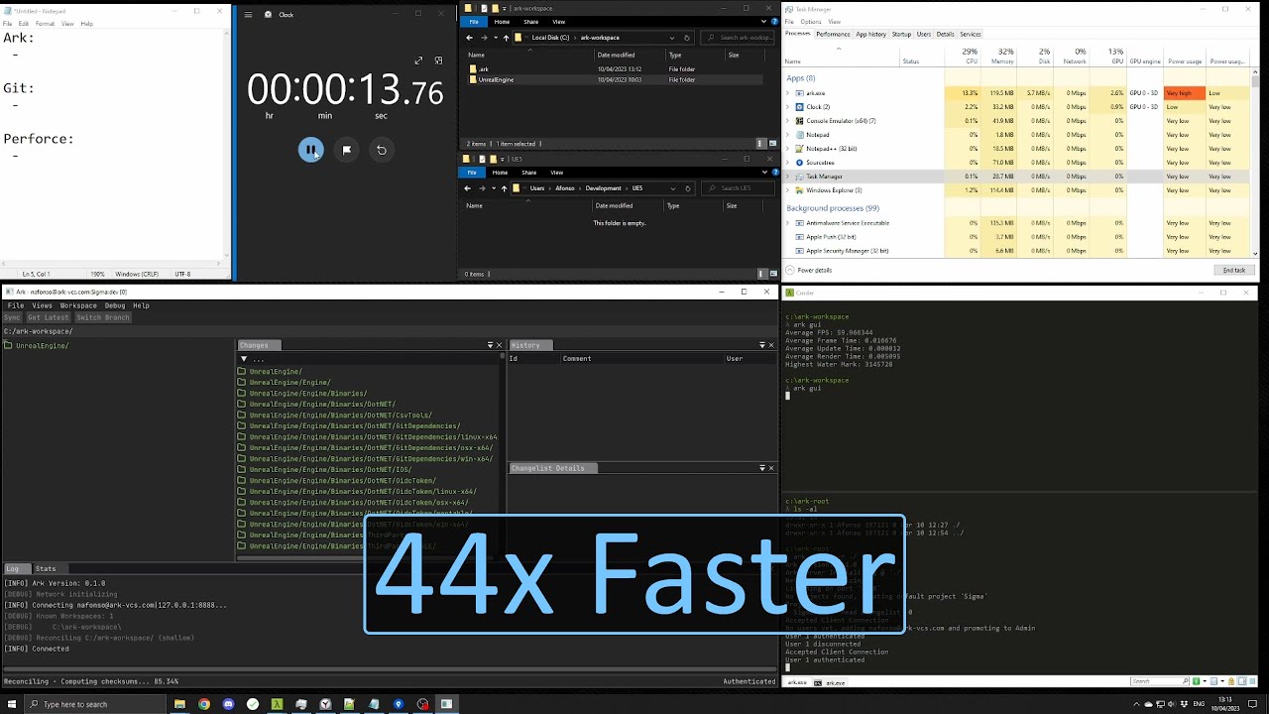Expand the ark.exe process in Task Manager

tap(789, 92)
